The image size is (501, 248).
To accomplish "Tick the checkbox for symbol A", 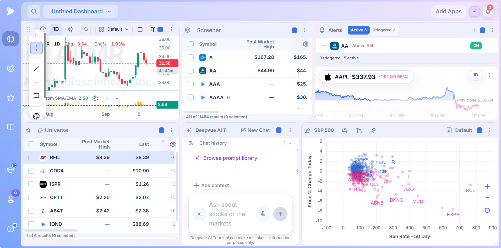I will (x=191, y=58).
